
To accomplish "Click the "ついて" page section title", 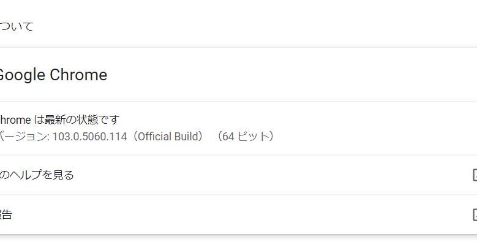I will (x=17, y=26).
